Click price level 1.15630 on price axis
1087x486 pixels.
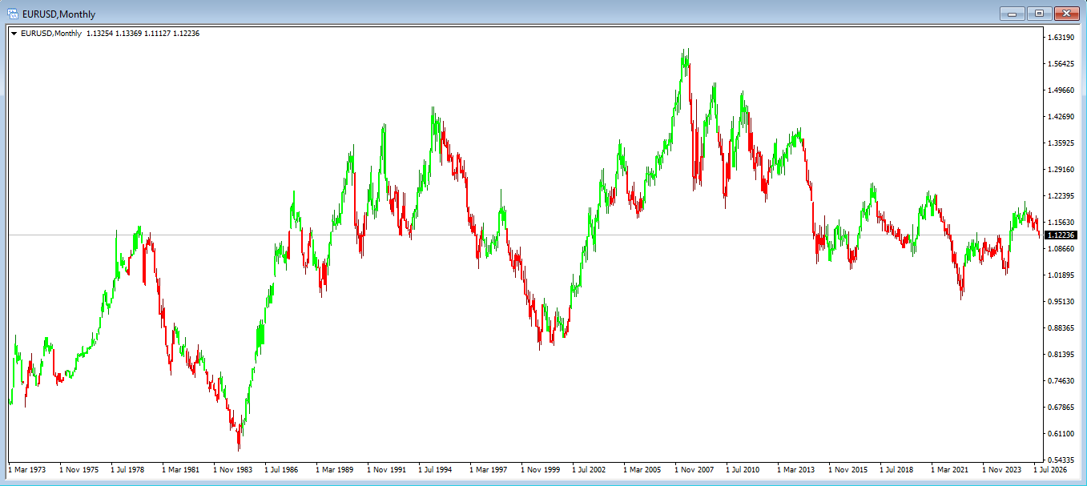pos(1061,223)
